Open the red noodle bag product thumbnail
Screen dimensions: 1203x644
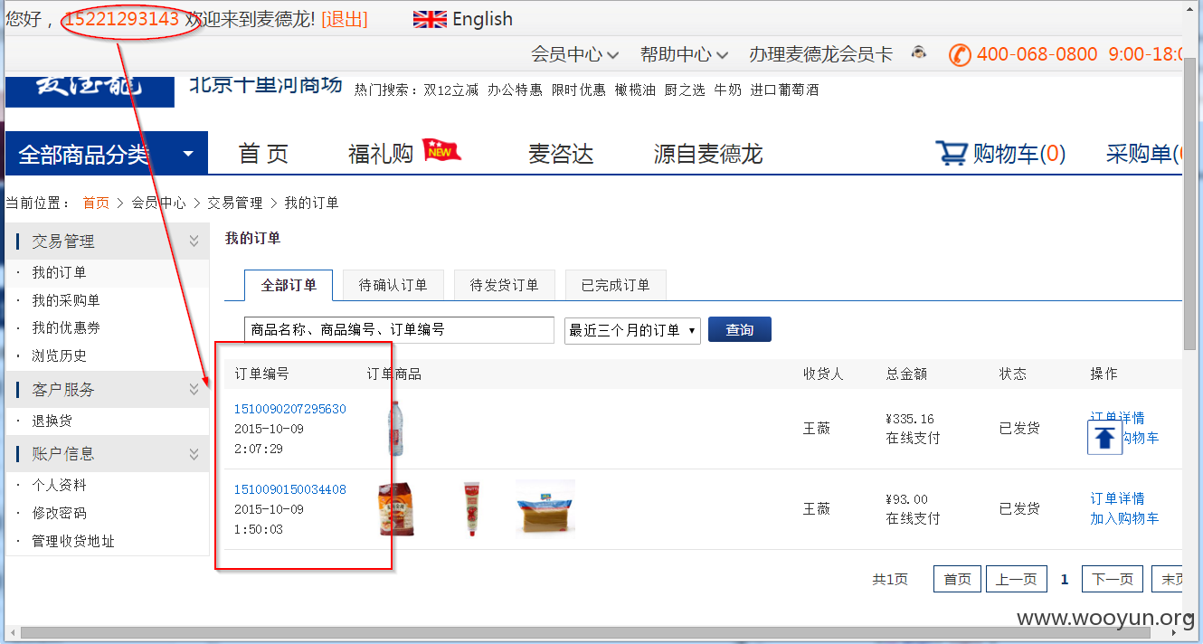pyautogui.click(x=397, y=509)
